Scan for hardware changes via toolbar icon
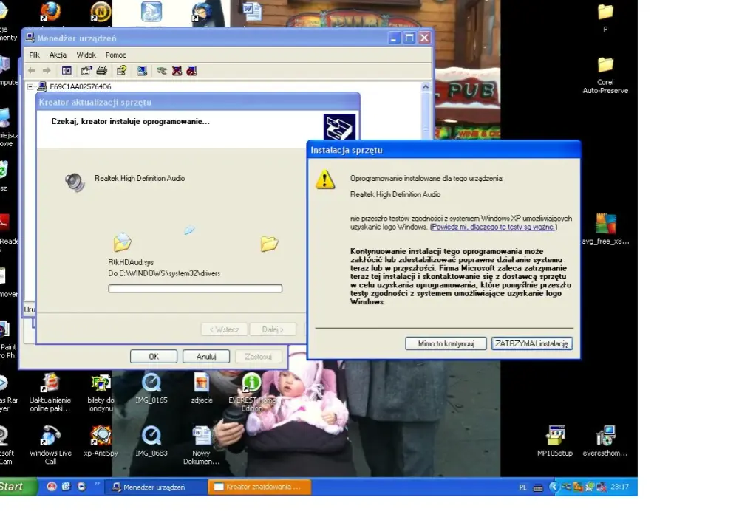 pyautogui.click(x=142, y=71)
